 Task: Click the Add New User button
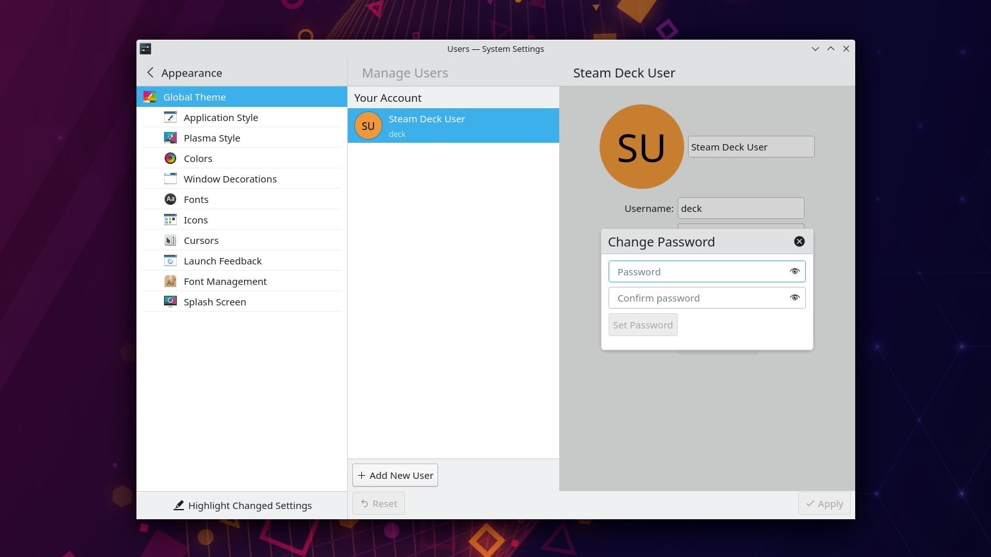tap(395, 475)
